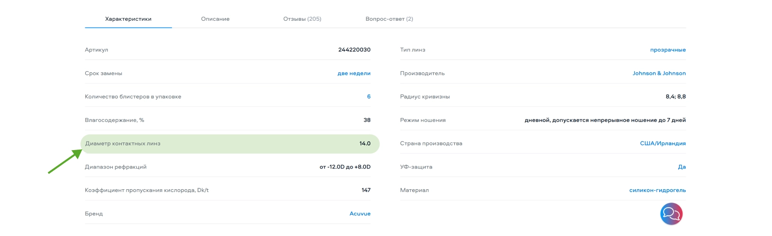Viewport: 772px width, 236px height.
Task: Click the 'Тип линз' label
Action: (413, 50)
